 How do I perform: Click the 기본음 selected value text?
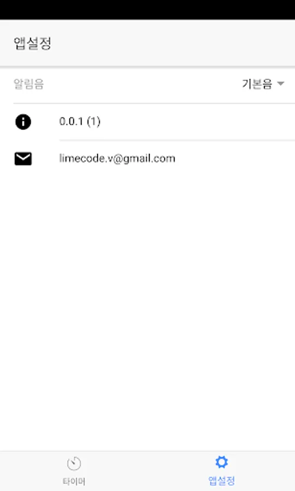coord(257,84)
